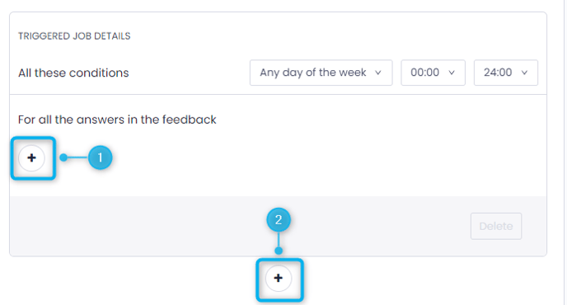This screenshot has width=567, height=305.
Task: Click the For all the answers in the feedback text
Action: pyautogui.click(x=117, y=120)
